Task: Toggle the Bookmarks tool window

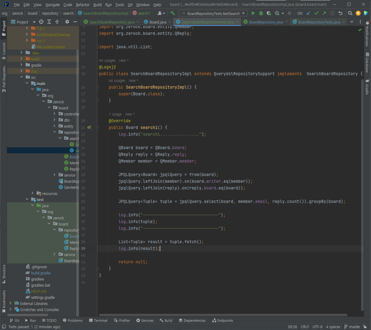Action: click(x=4, y=301)
